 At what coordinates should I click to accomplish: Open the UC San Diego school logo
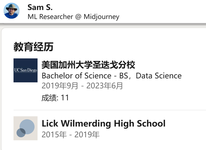click(26, 70)
